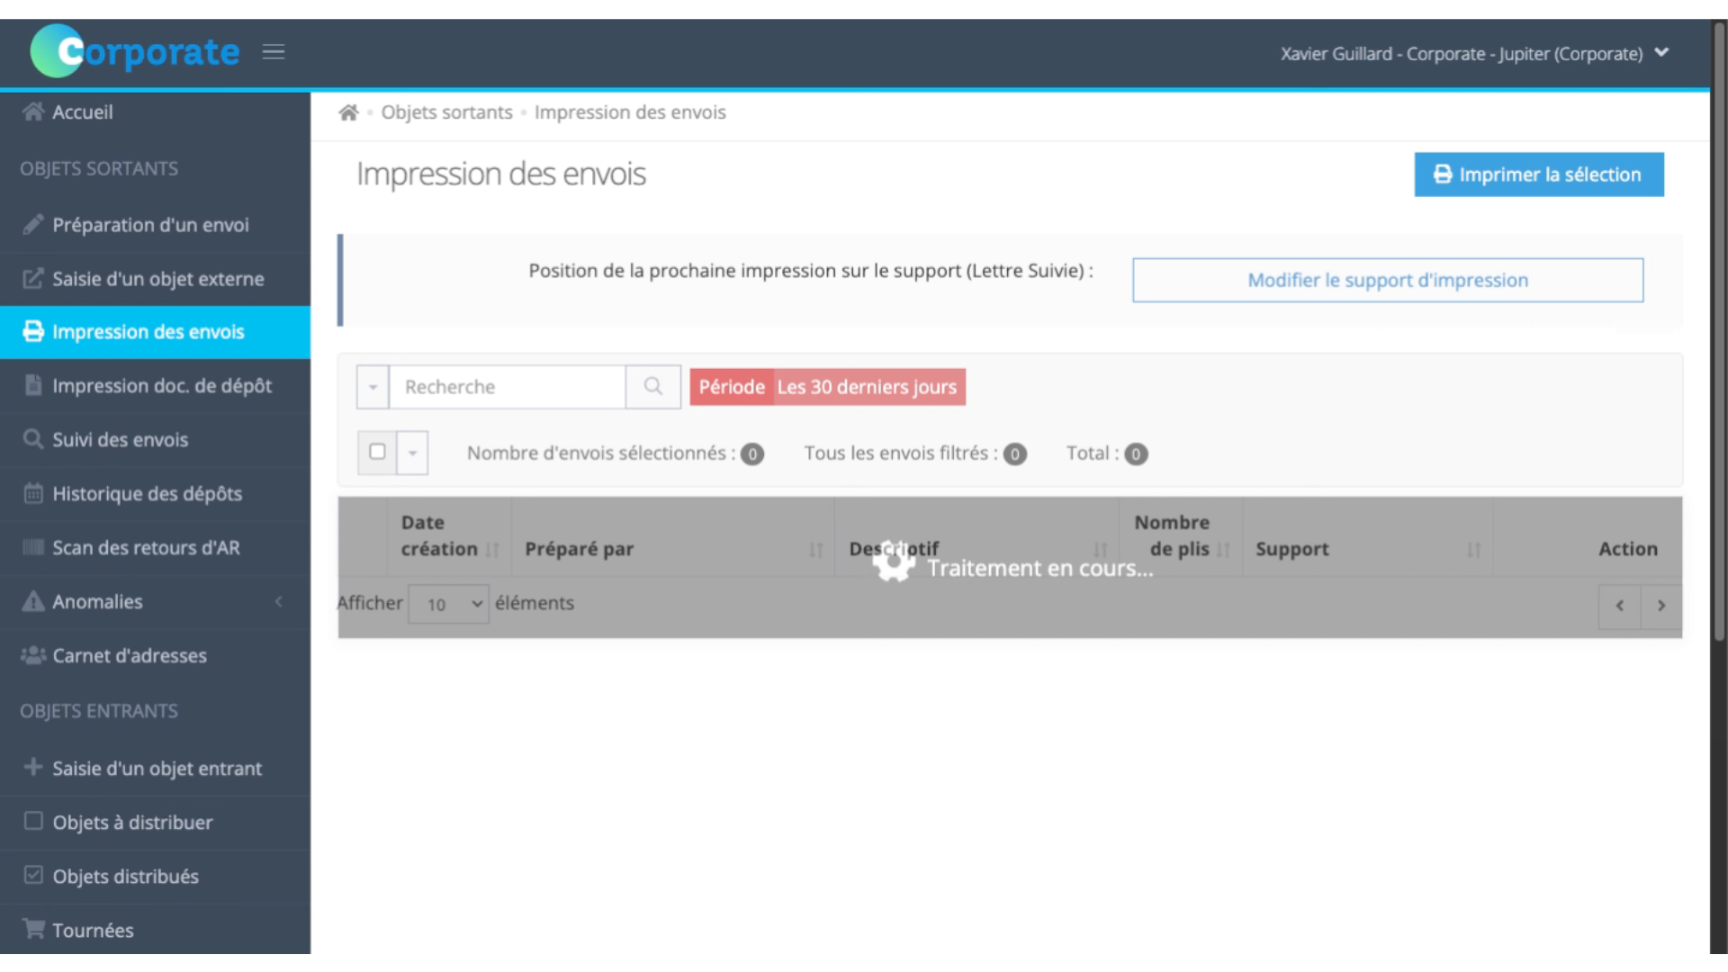Toggle the hamburger sidebar menu
The image size is (1728, 972).
pyautogui.click(x=274, y=52)
